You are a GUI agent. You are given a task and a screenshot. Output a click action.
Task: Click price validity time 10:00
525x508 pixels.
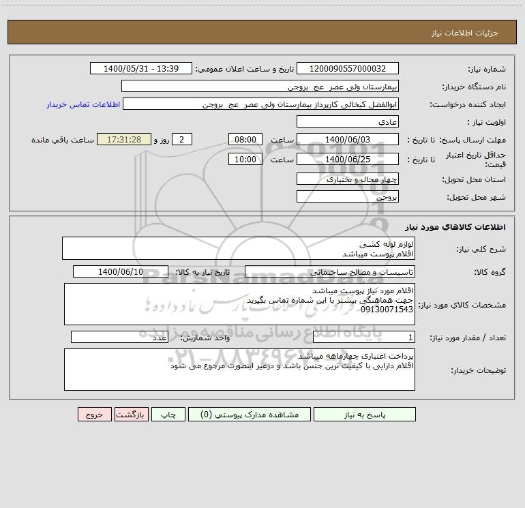245,159
